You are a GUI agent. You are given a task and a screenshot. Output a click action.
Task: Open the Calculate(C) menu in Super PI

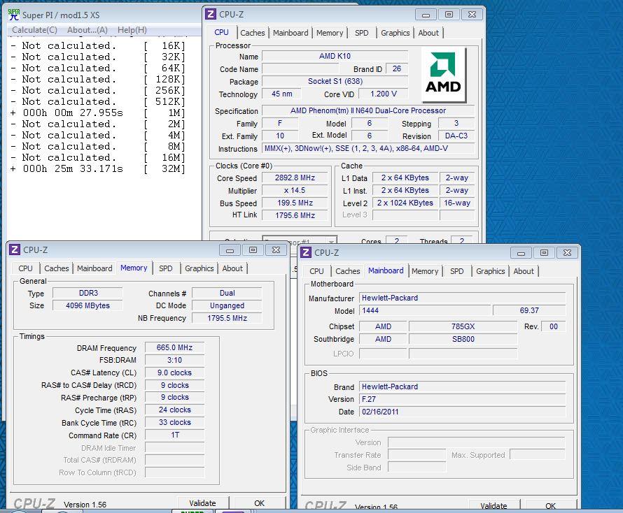pos(34,30)
